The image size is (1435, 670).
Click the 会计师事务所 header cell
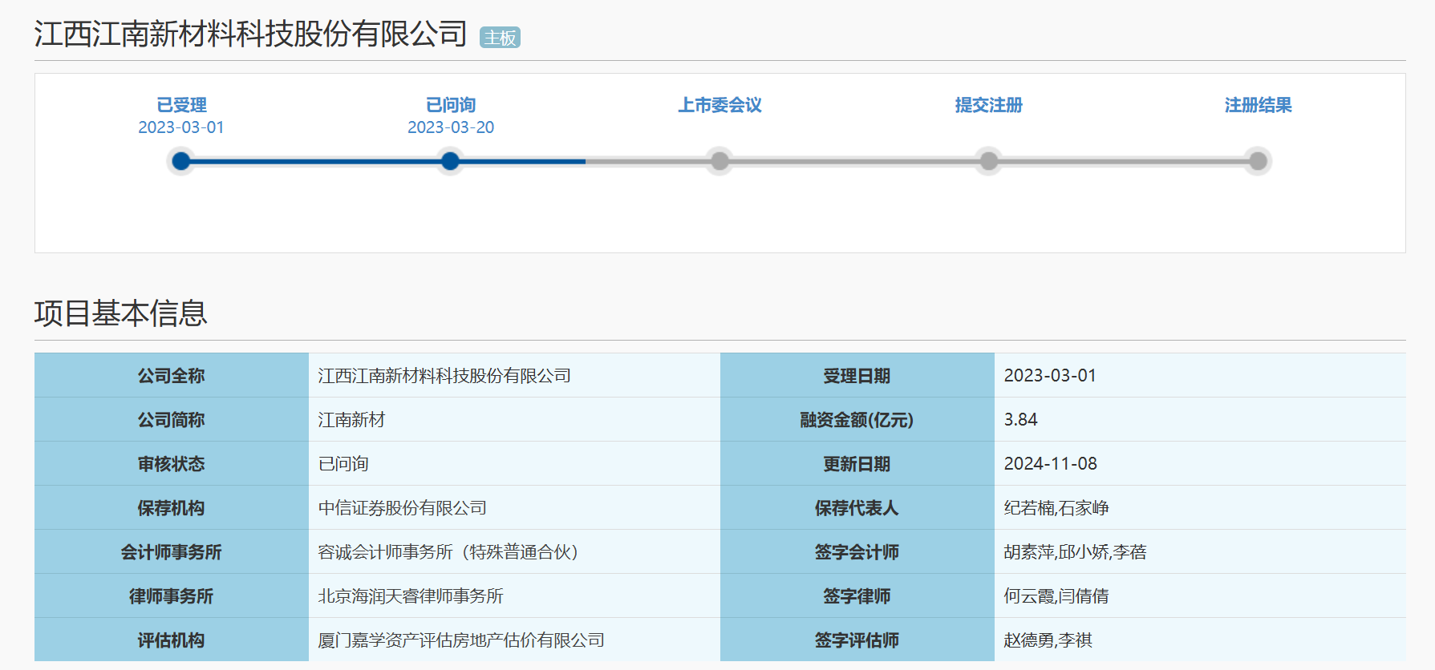[171, 551]
